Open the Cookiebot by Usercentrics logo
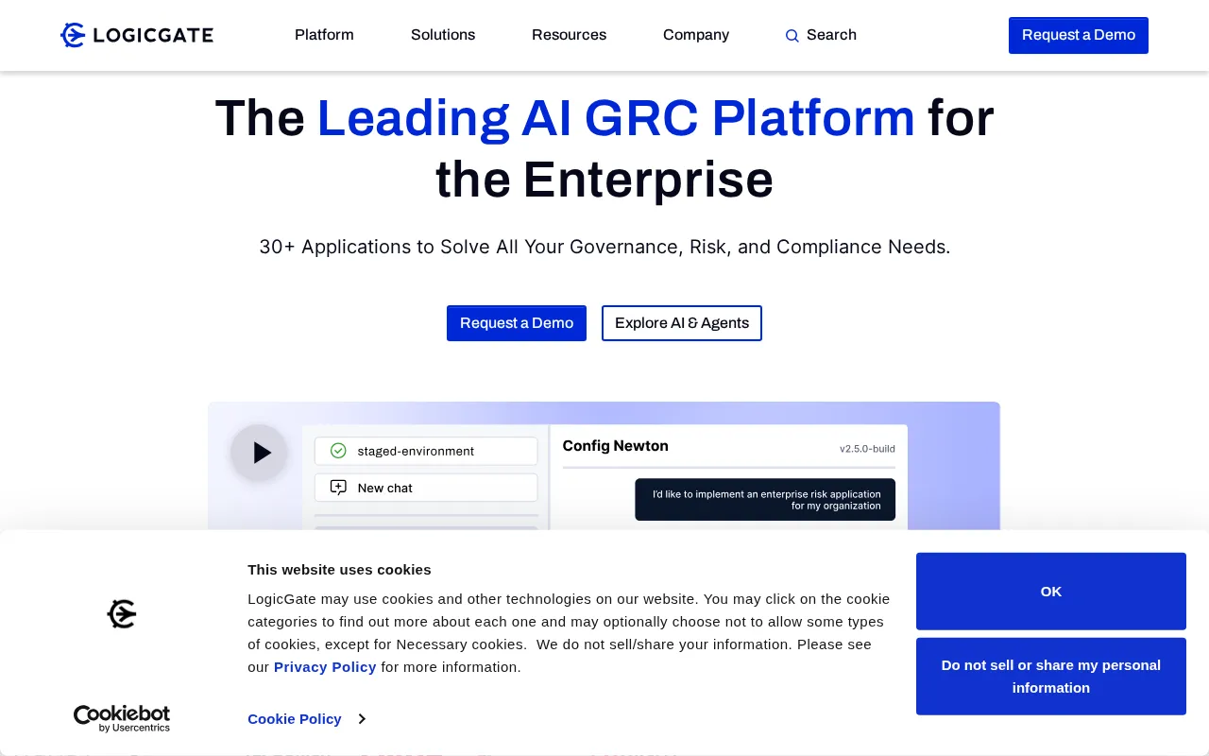1209x756 pixels. (x=122, y=718)
